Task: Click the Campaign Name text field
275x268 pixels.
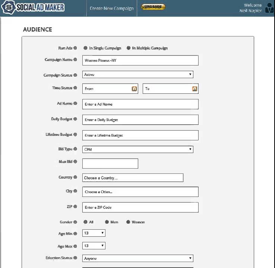Action: 140,60
